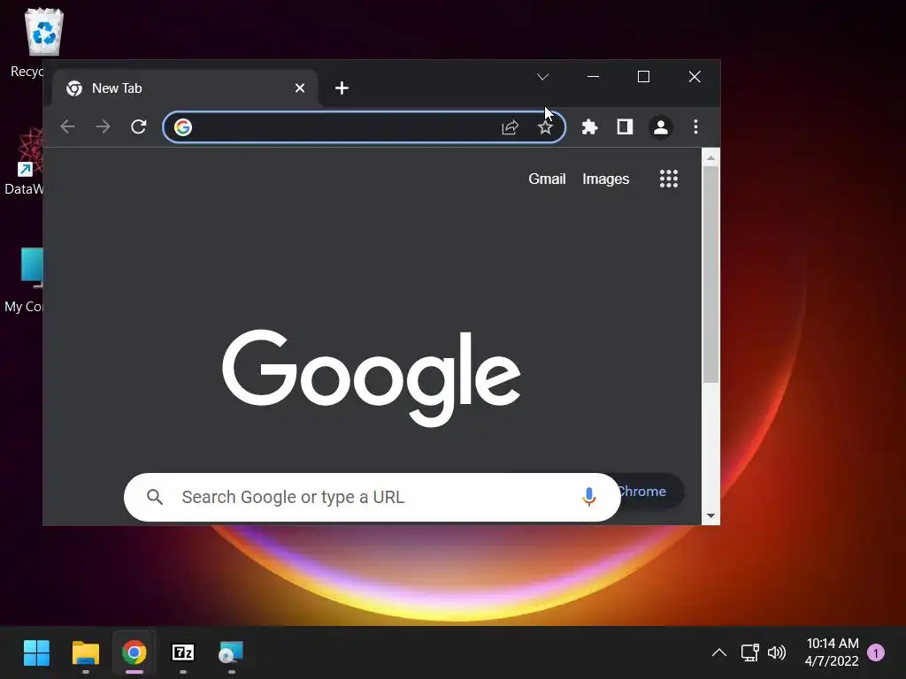Click Search Google or type a URL box
906x679 pixels.
click(372, 497)
